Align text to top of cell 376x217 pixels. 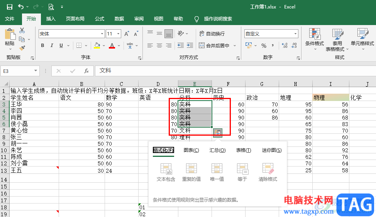(150, 32)
